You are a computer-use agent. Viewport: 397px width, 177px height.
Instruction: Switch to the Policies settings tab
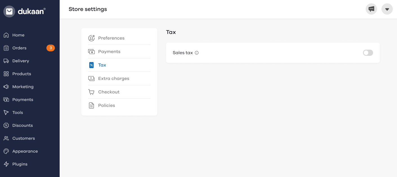coord(119,105)
